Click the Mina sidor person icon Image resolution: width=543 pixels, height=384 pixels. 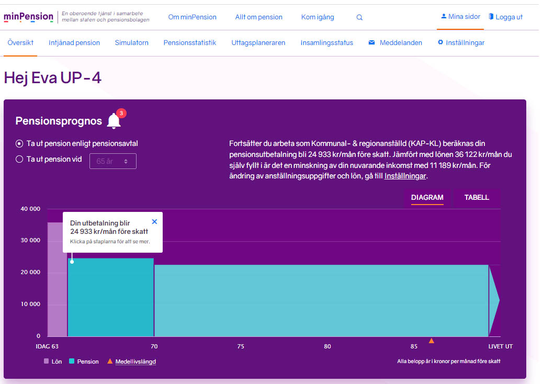coord(444,17)
